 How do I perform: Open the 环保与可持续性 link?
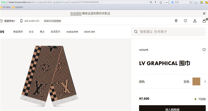(x=53, y=21)
